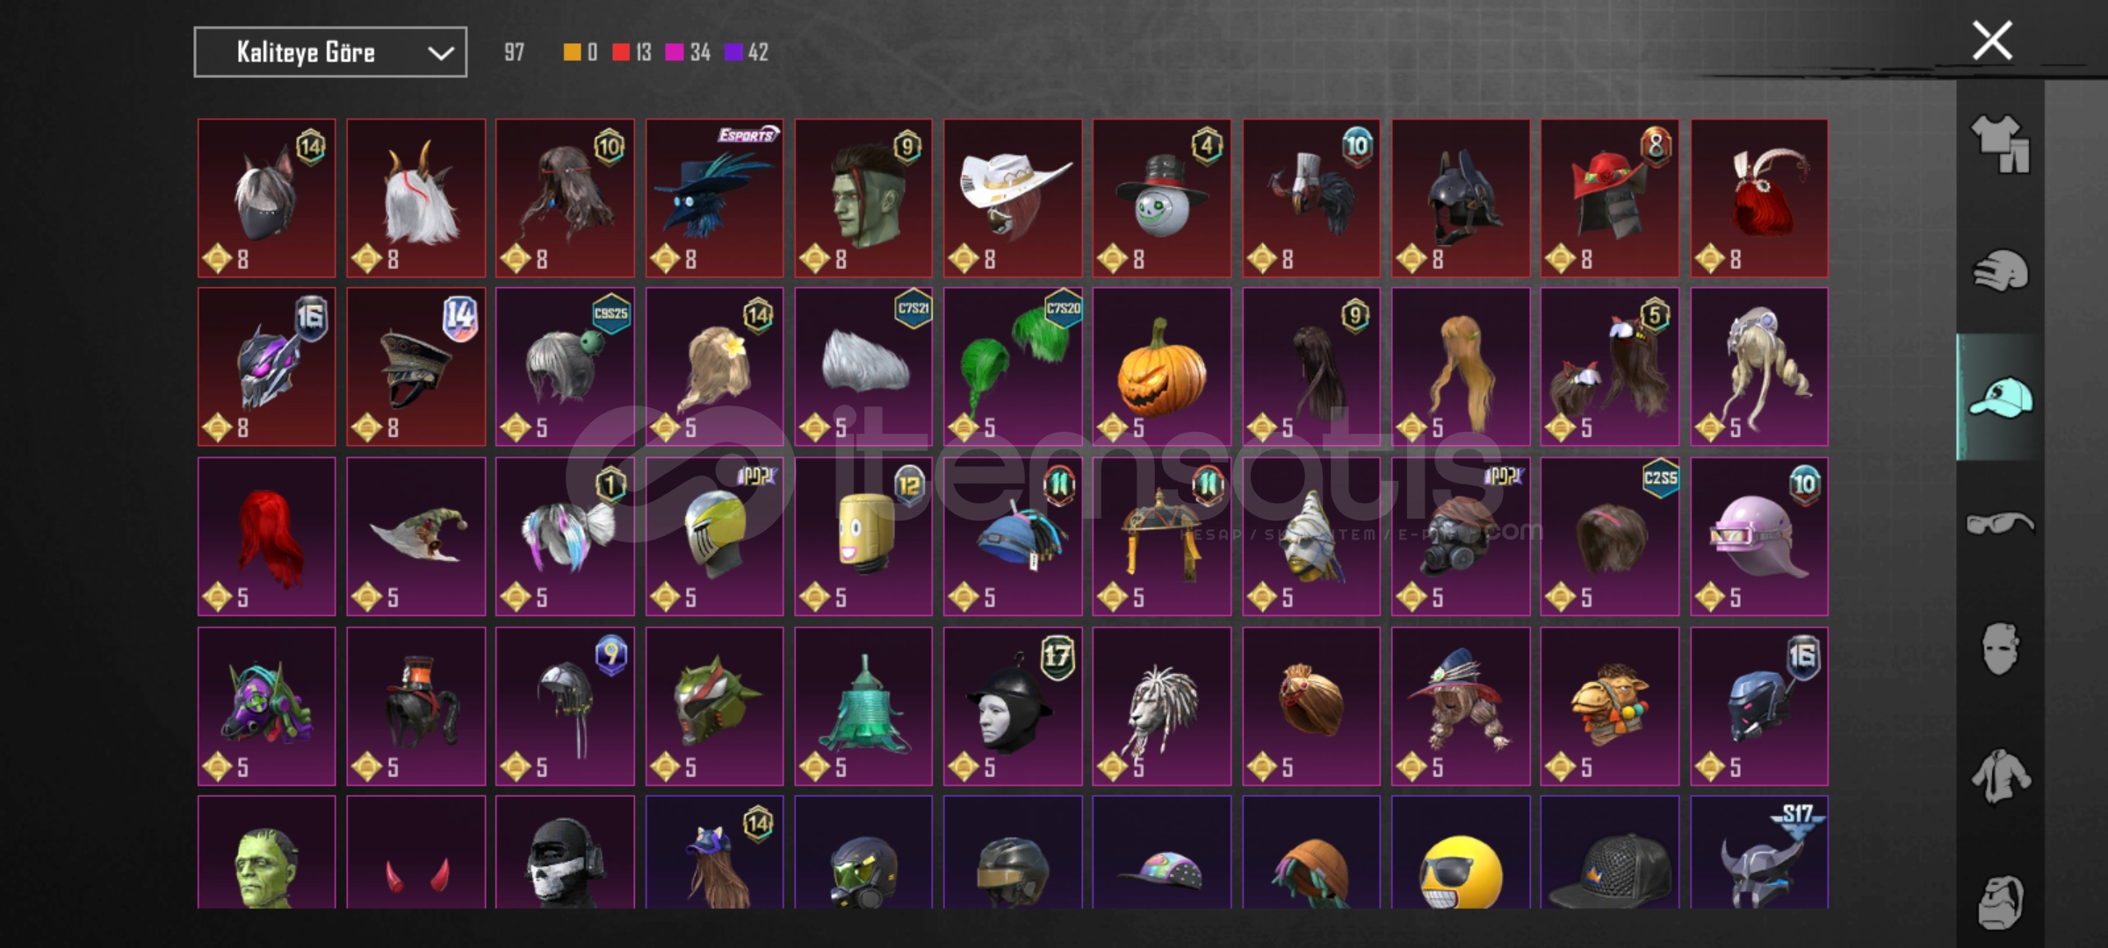This screenshot has width=2108, height=948.
Task: Open the bottom gorilla head sidebar icon
Action: click(2000, 901)
